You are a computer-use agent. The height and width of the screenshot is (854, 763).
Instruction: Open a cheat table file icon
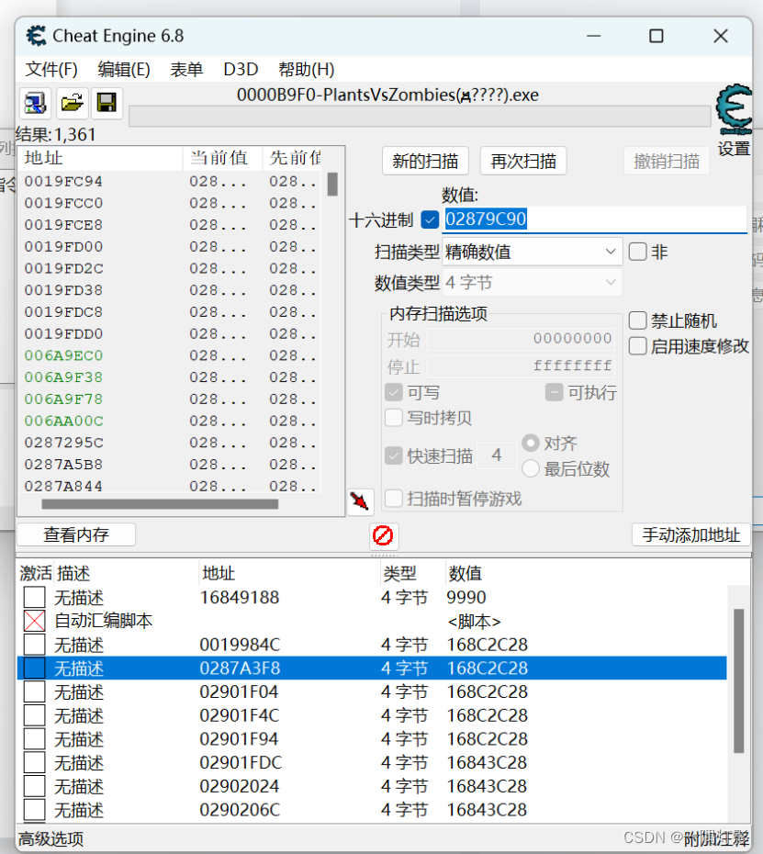pos(72,103)
